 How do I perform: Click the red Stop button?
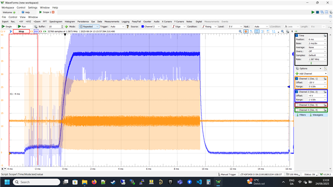[x=21, y=31]
